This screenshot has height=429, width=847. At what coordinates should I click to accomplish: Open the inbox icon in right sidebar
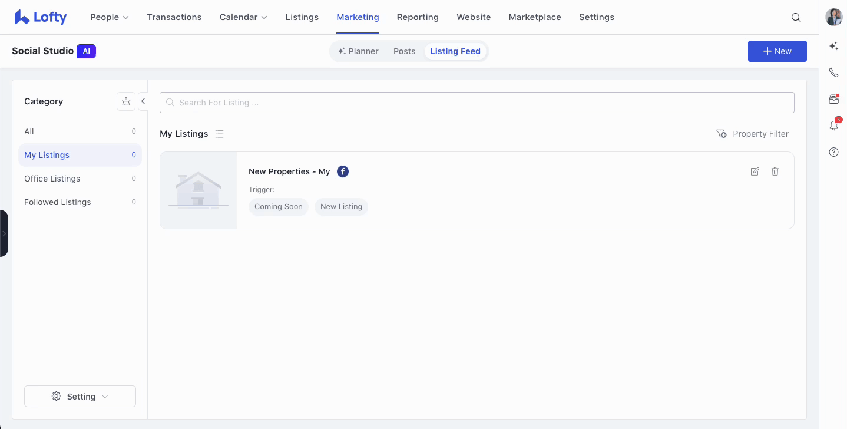coord(833,99)
